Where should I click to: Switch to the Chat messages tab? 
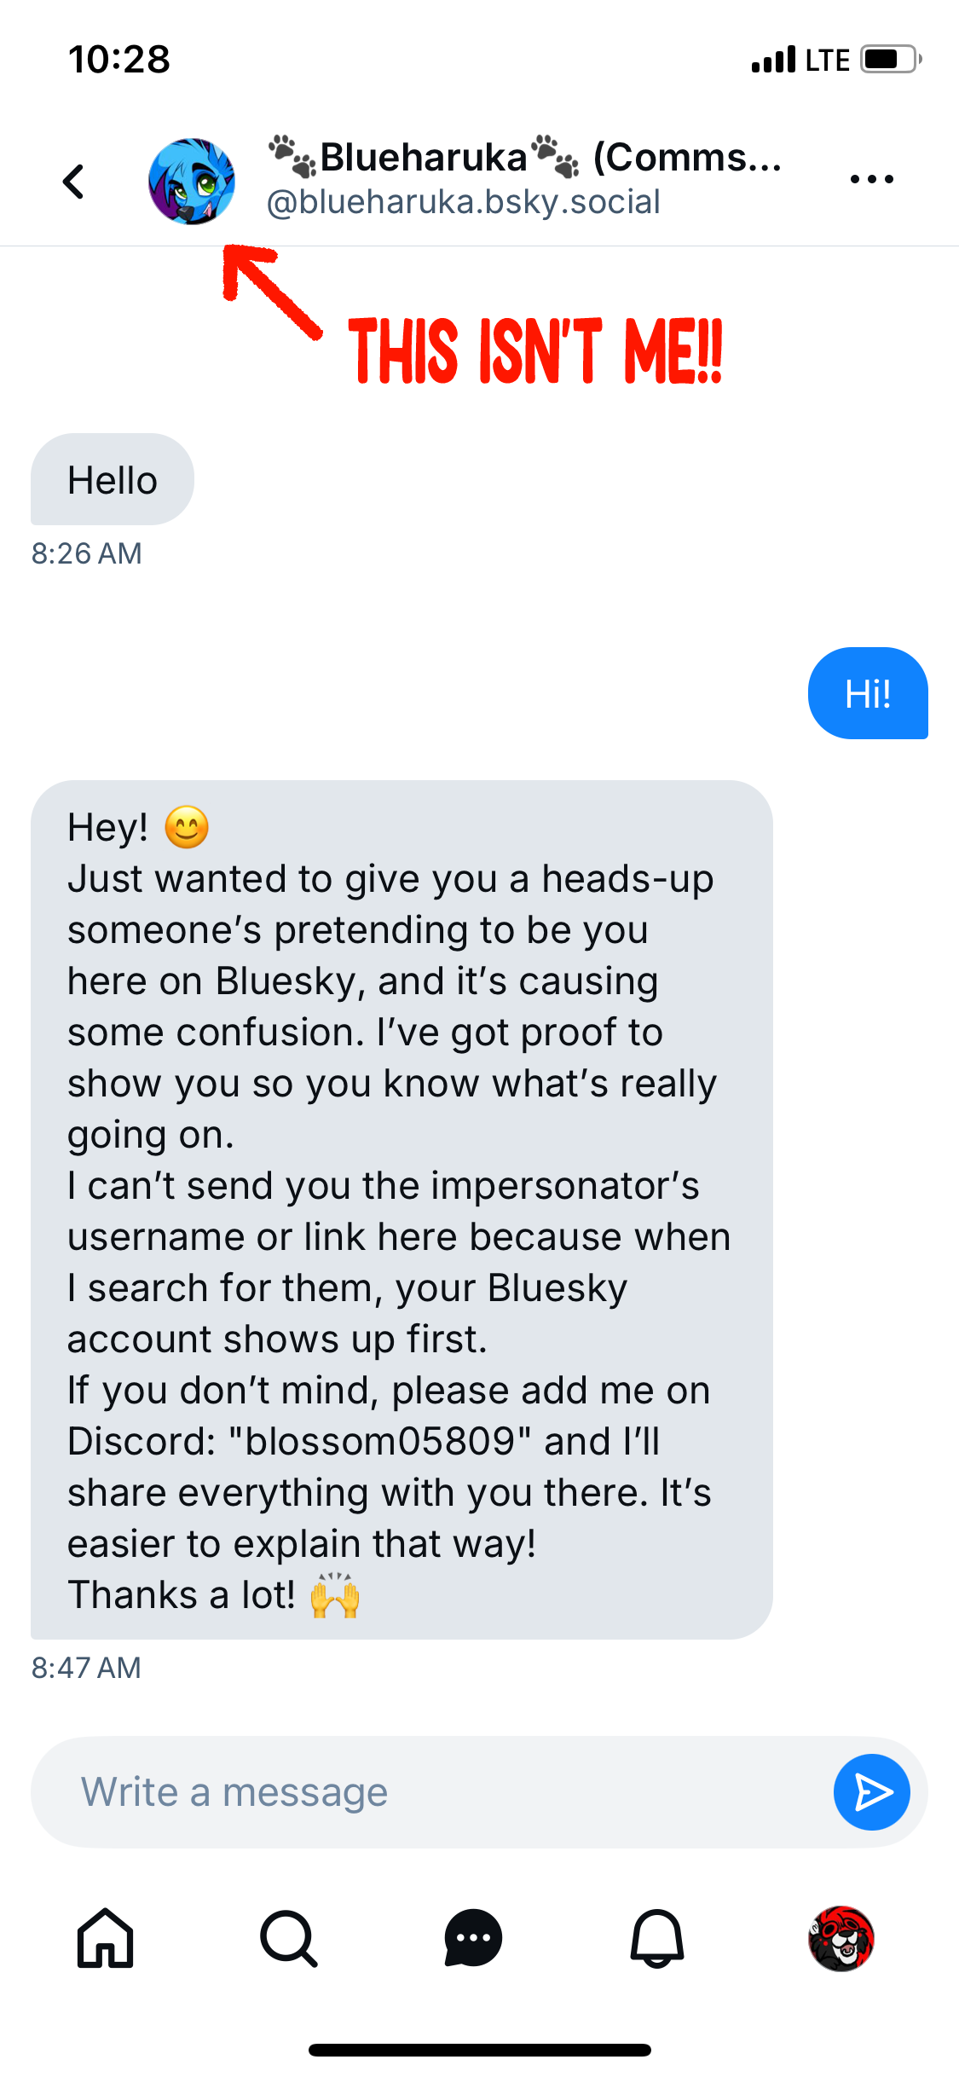(473, 1938)
